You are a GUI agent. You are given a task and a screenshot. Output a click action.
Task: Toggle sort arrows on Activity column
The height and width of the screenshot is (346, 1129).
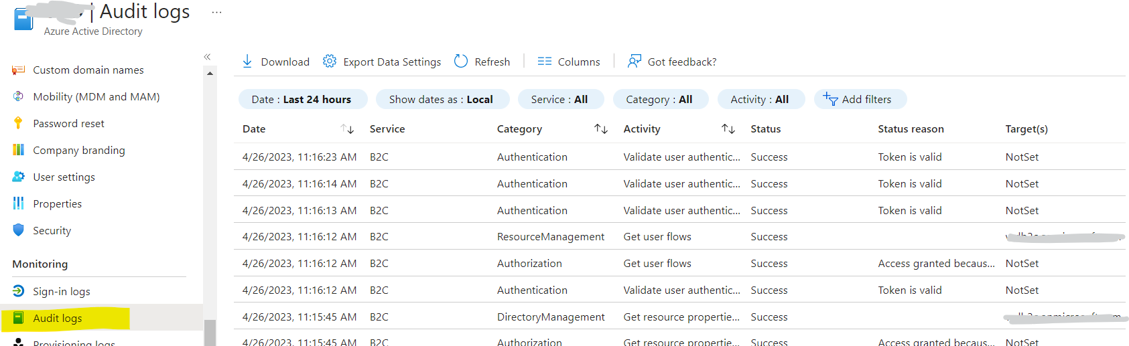(728, 128)
